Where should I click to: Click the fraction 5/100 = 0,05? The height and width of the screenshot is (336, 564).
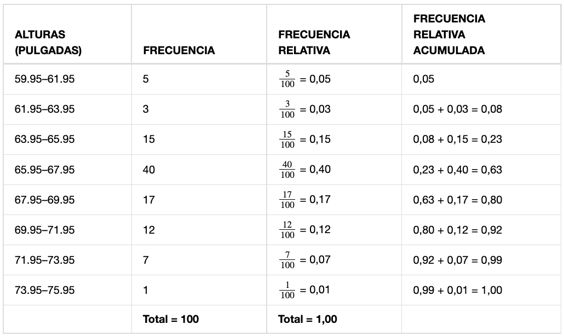304,79
